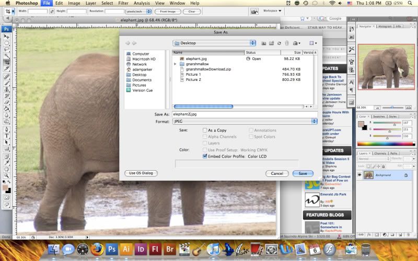Click the Save As filename field
The height and width of the screenshot is (261, 418).
[x=244, y=113]
